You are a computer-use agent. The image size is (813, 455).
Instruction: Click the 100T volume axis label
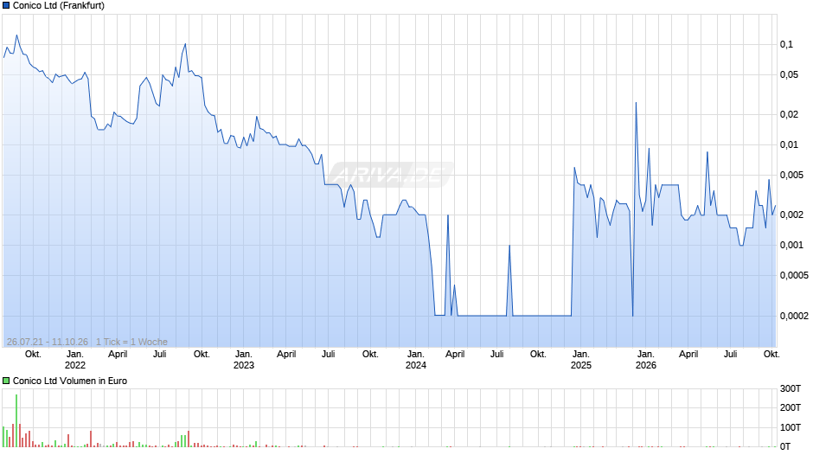pyautogui.click(x=791, y=427)
